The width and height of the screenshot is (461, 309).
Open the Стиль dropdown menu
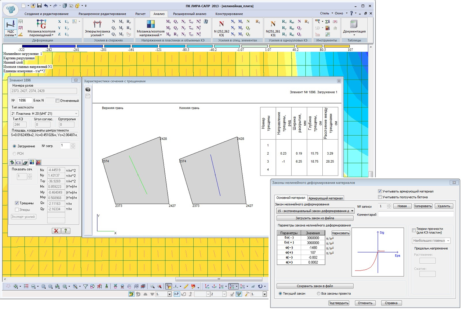(327, 13)
